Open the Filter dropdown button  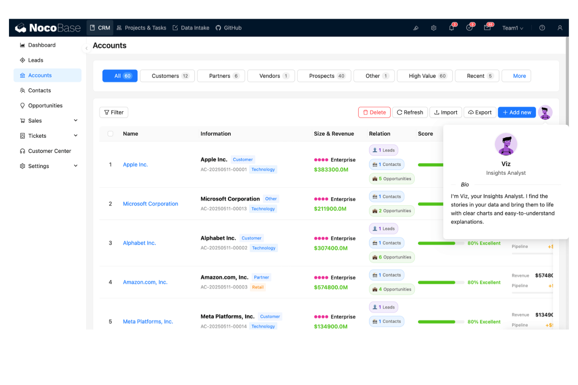click(x=114, y=112)
